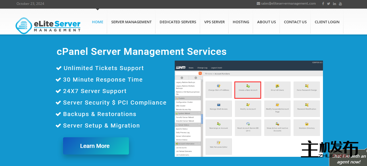Click the sales email address link

pos(288,3)
